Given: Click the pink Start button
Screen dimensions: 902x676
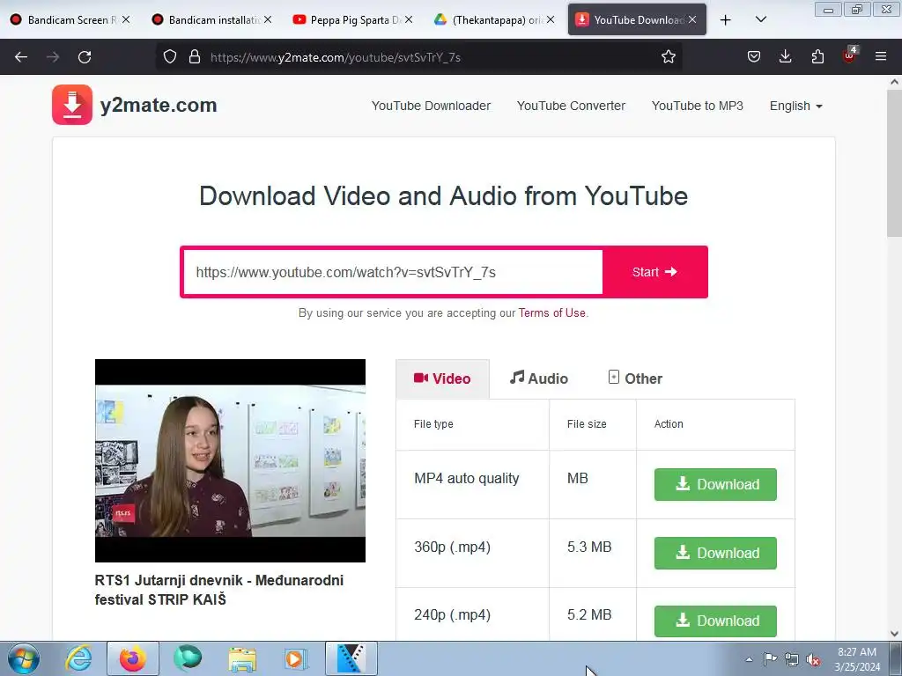Looking at the screenshot, I should pyautogui.click(x=654, y=272).
